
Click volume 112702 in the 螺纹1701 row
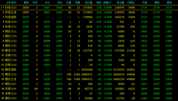pyautogui.click(x=88, y=50)
